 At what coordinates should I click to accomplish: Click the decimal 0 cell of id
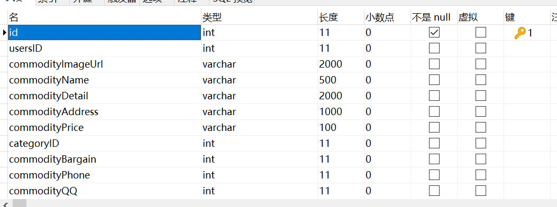pos(387,33)
